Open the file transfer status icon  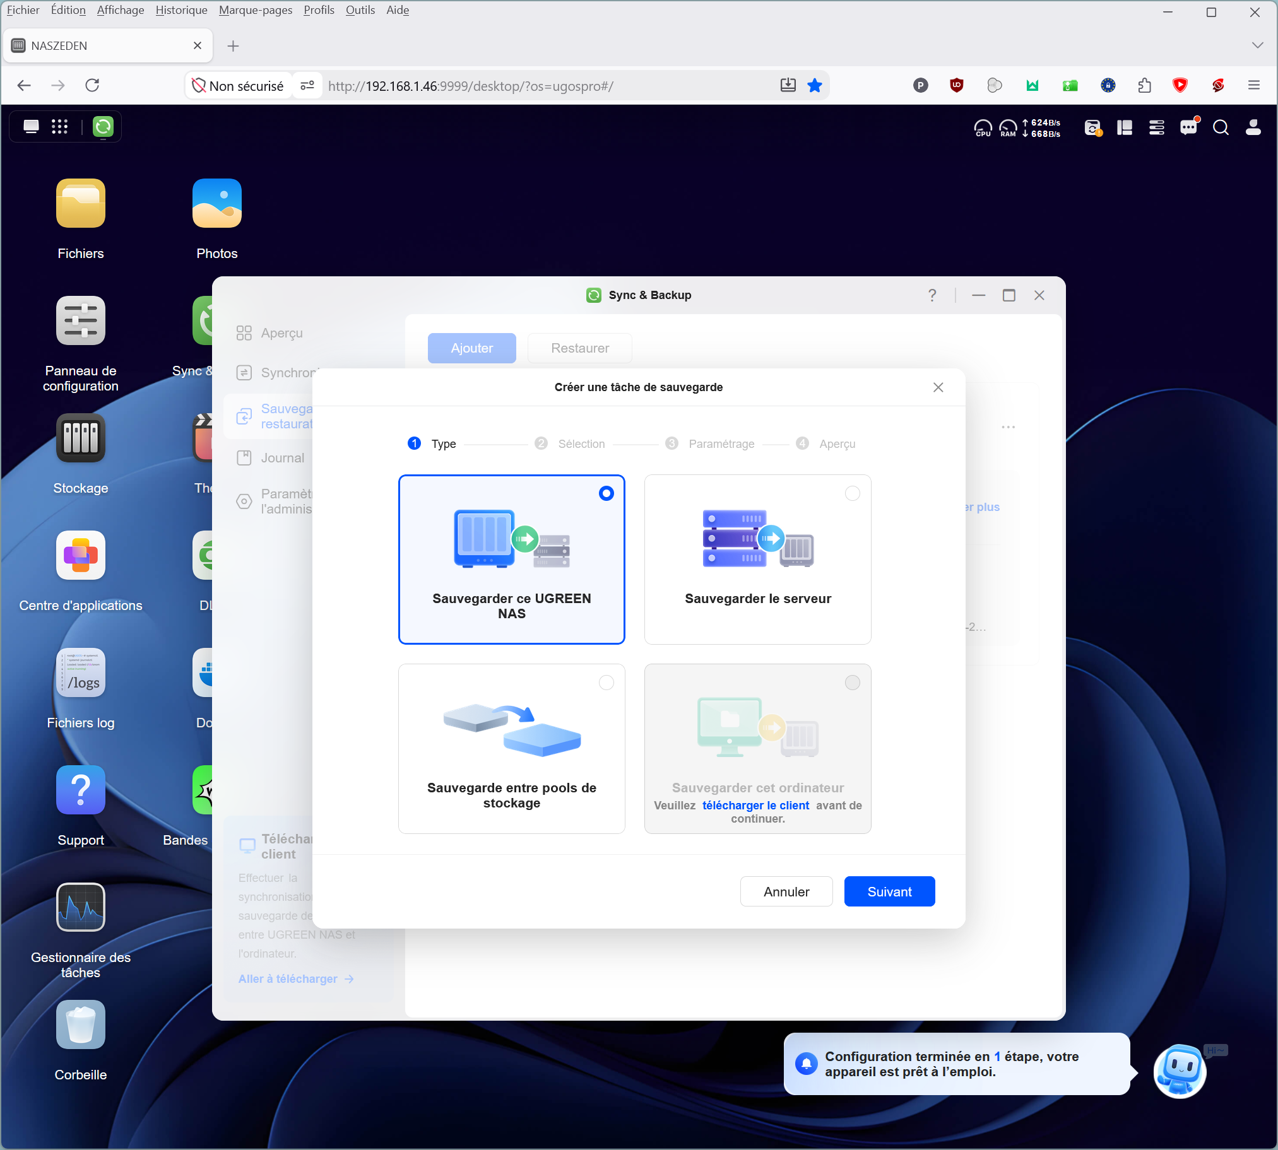click(x=1093, y=127)
